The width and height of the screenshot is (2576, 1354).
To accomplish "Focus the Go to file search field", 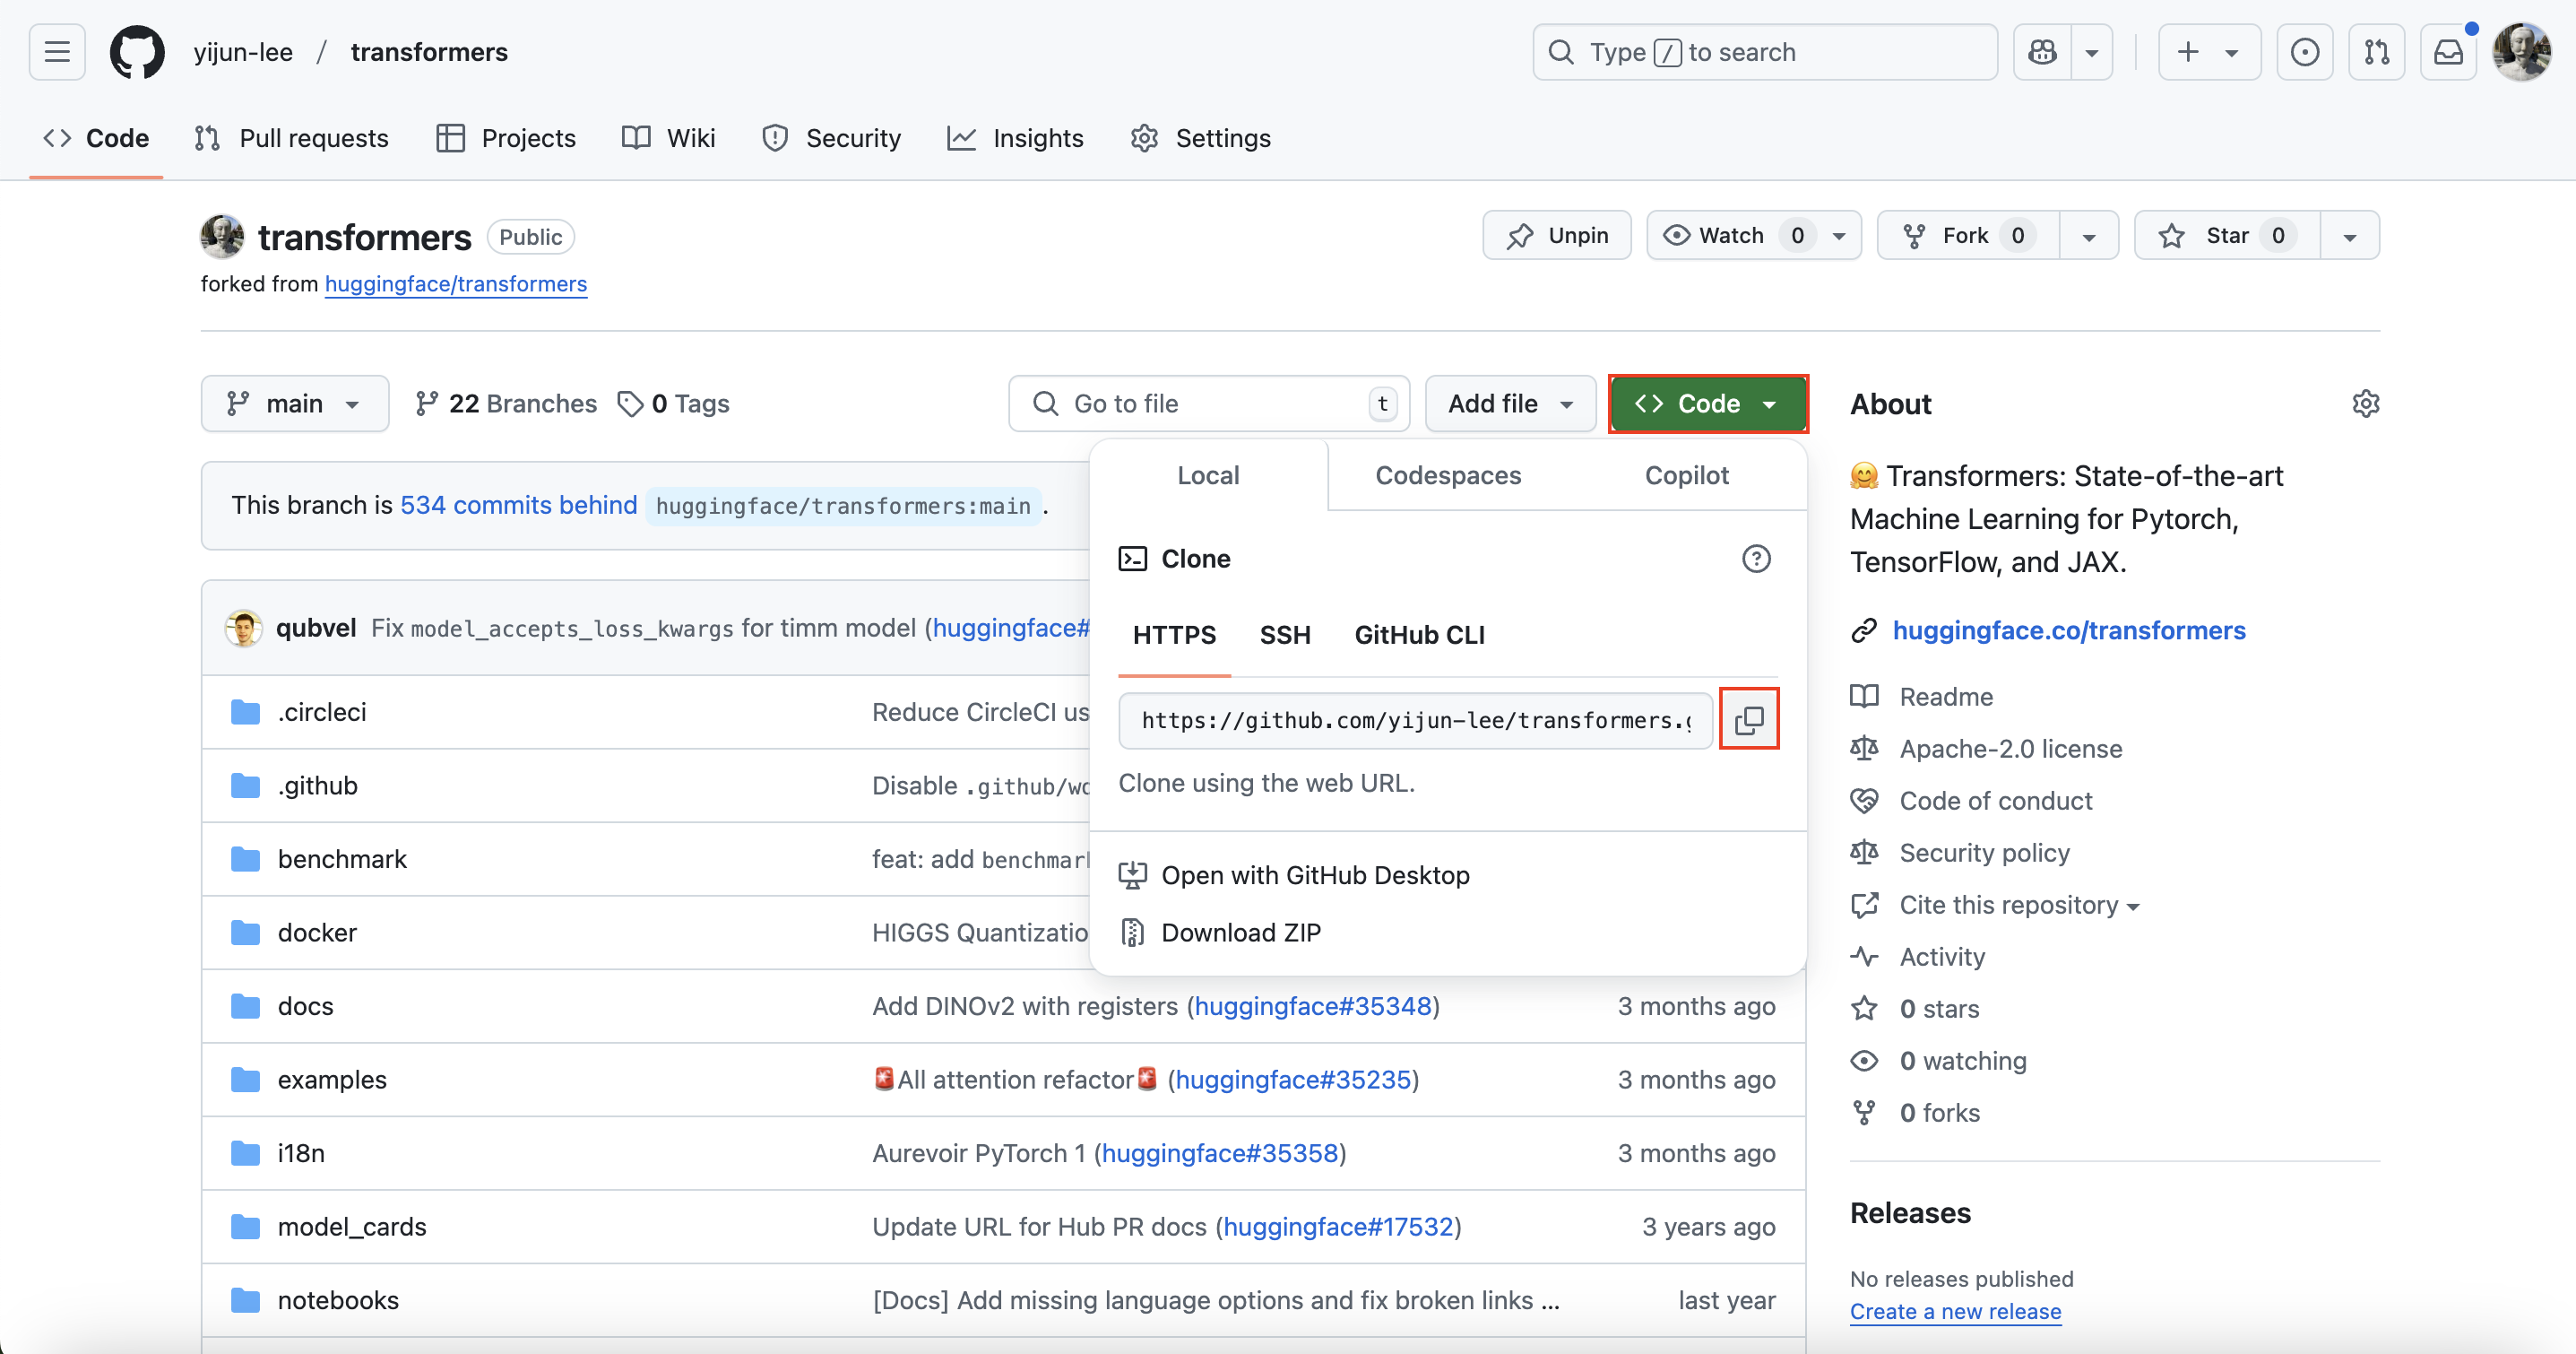I will pyautogui.click(x=1209, y=404).
